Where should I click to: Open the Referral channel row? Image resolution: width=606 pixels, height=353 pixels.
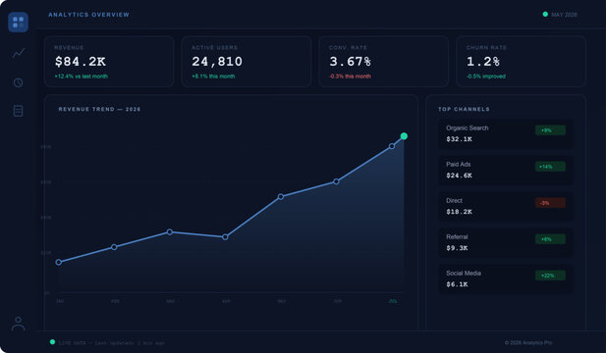click(x=506, y=242)
